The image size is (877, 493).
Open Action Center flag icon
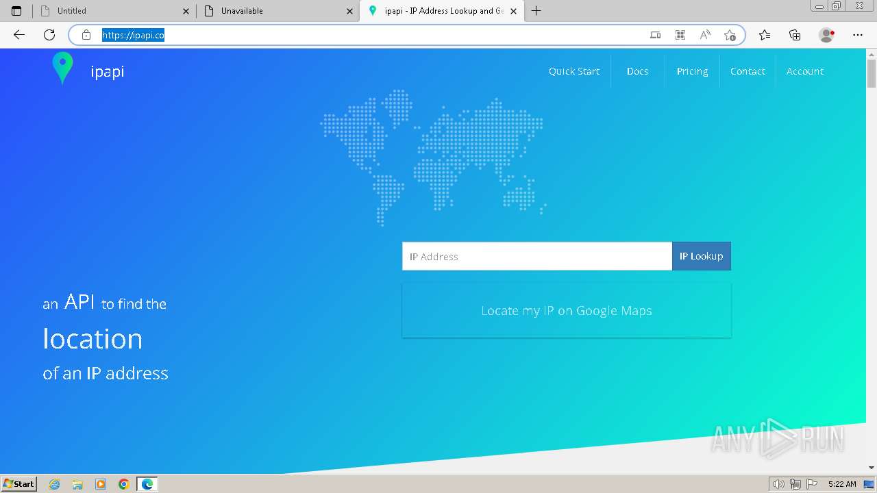coord(811,484)
